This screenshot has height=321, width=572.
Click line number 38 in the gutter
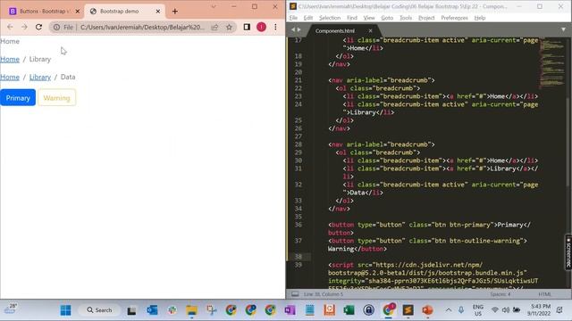tap(298, 257)
